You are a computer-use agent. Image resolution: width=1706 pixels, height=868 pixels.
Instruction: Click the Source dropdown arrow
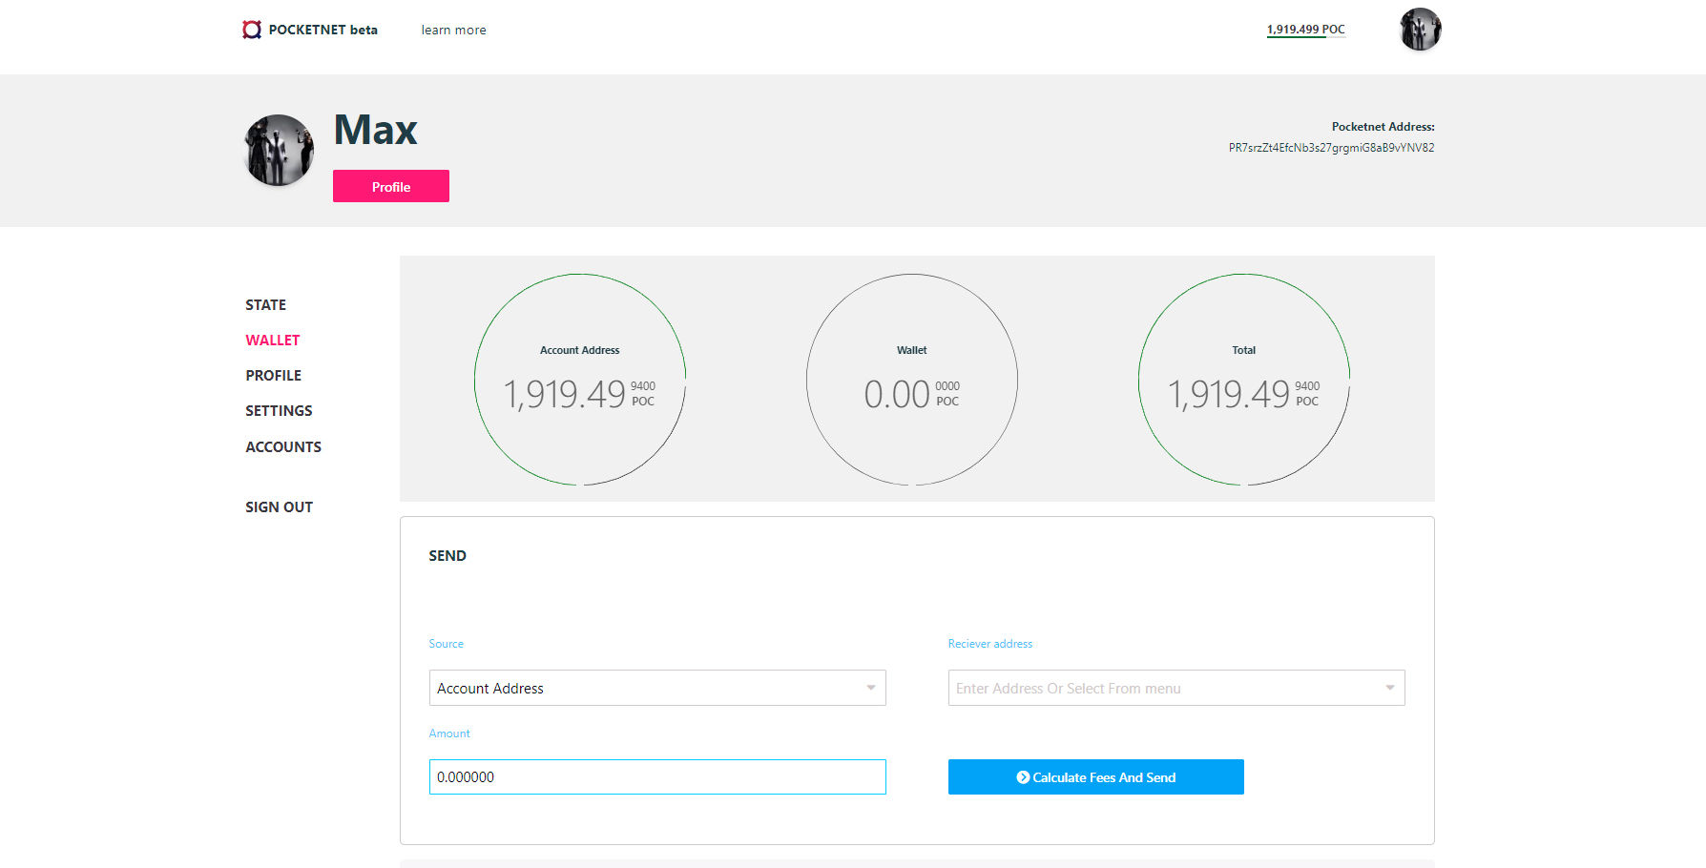(x=870, y=688)
